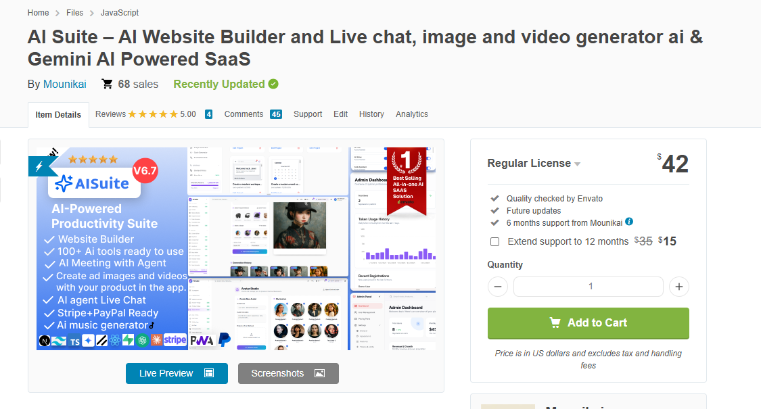Click the green Recently Updated checkmark icon

click(274, 84)
